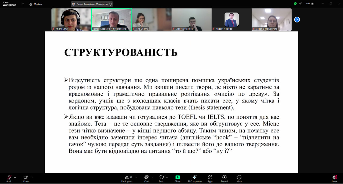Click the Zoom Workplace logo
This screenshot has width=343, height=184.
pyautogui.click(x=9, y=4)
